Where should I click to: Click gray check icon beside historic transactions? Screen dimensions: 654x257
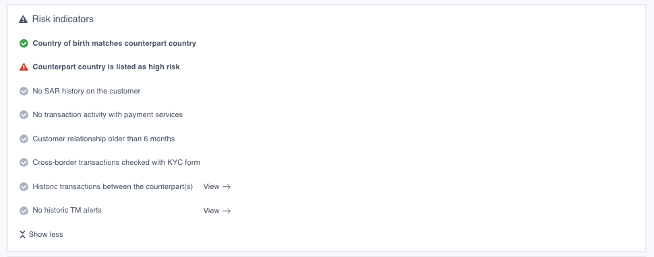click(24, 187)
